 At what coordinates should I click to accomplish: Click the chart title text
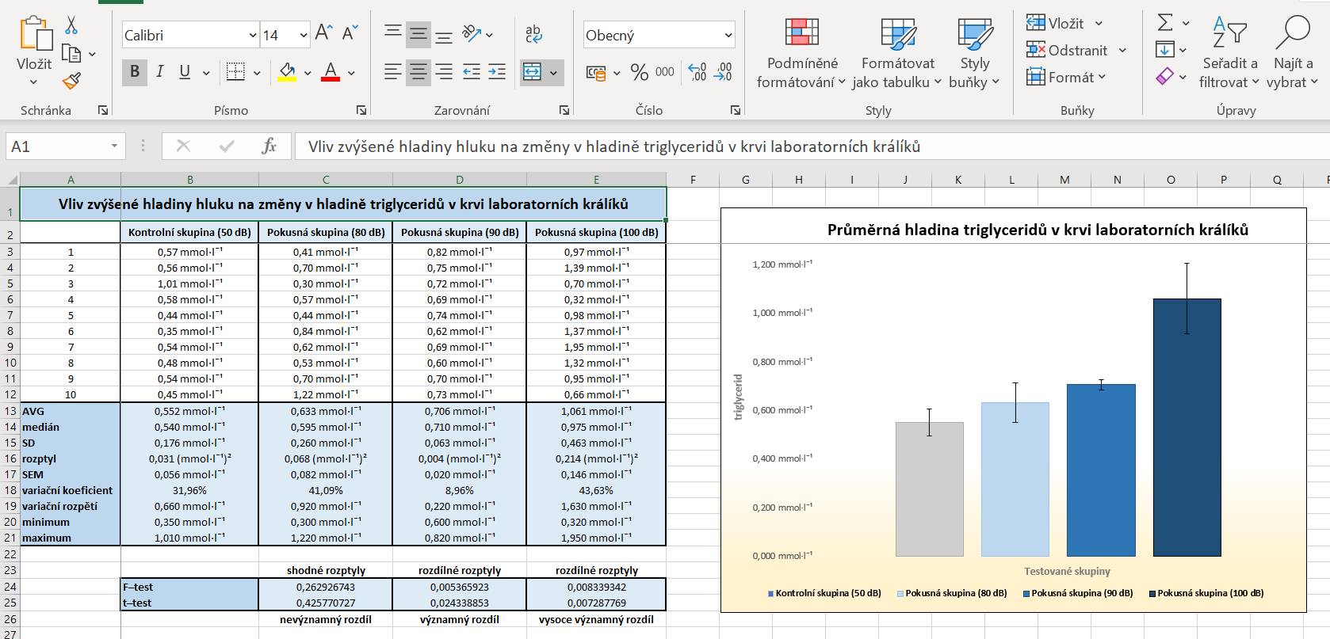[1038, 230]
